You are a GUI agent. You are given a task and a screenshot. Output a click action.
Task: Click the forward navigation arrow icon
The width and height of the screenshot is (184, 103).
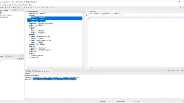click(49, 7)
